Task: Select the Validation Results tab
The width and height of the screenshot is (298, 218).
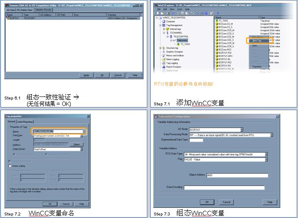Action: 43,9
